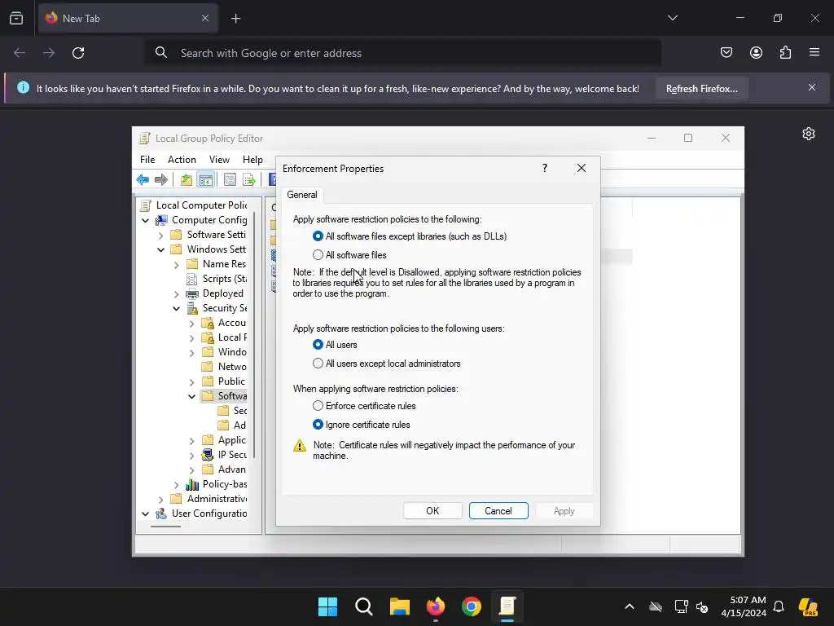This screenshot has width=834, height=626.
Task: Show hidden tray icons chevron
Action: pos(630,606)
